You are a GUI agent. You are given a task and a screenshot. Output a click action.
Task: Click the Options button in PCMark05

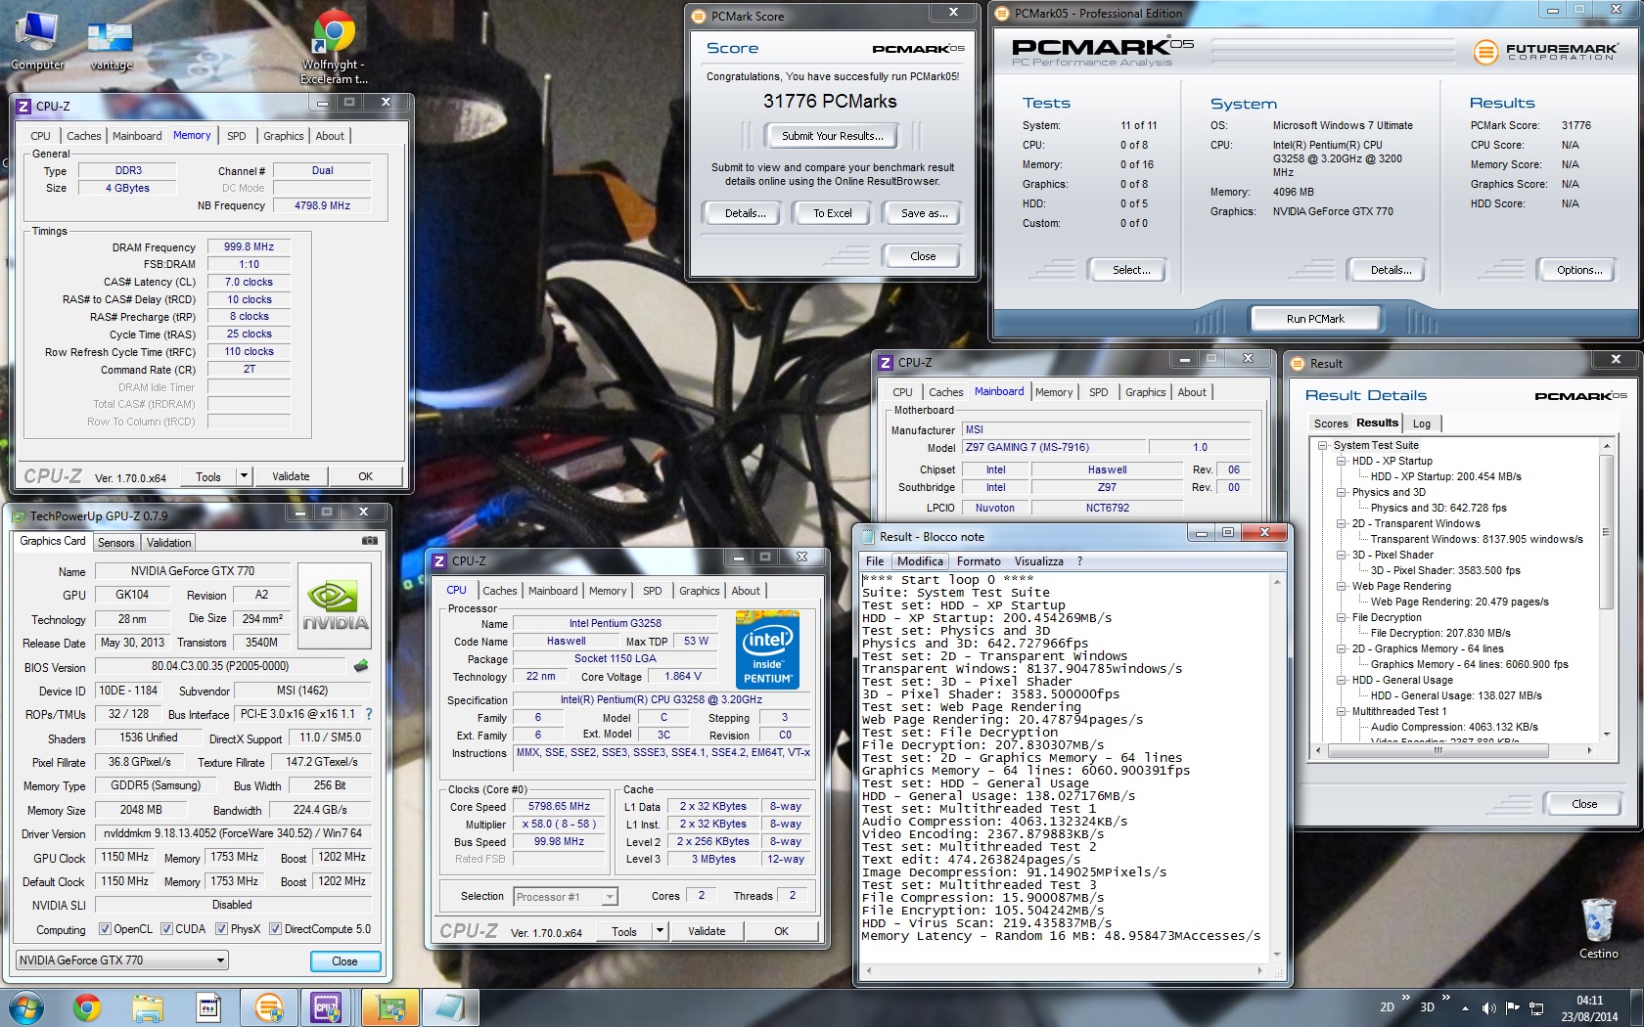coord(1578,270)
